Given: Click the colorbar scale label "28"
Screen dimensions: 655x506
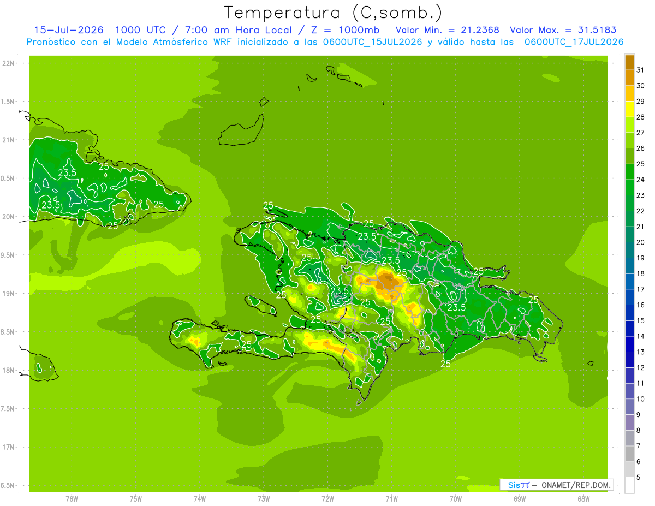Looking at the screenshot, I should [x=641, y=117].
